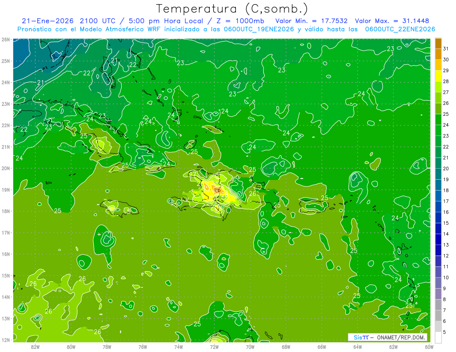Click the '62W' longitude axis label
The width and height of the screenshot is (456, 352).
point(393,346)
